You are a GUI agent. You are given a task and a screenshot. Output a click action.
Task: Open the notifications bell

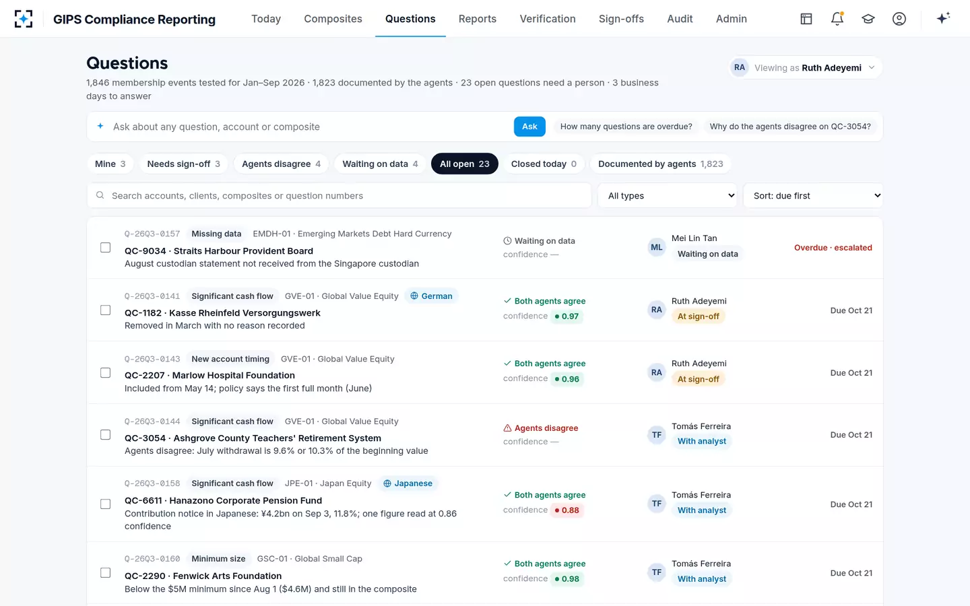point(837,19)
